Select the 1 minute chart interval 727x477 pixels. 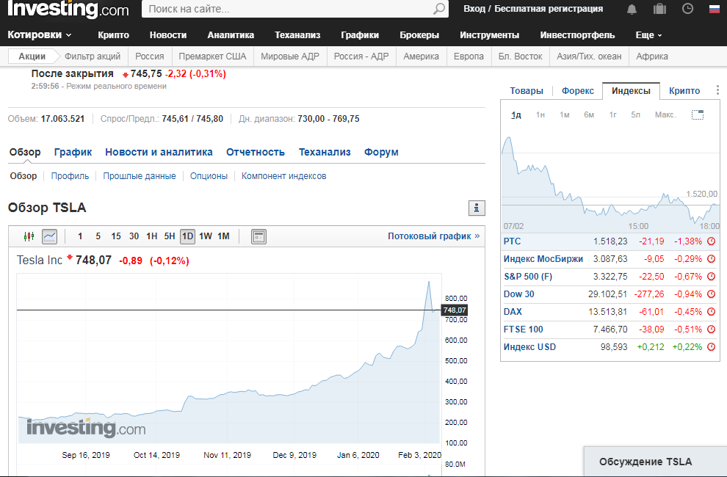(80, 236)
